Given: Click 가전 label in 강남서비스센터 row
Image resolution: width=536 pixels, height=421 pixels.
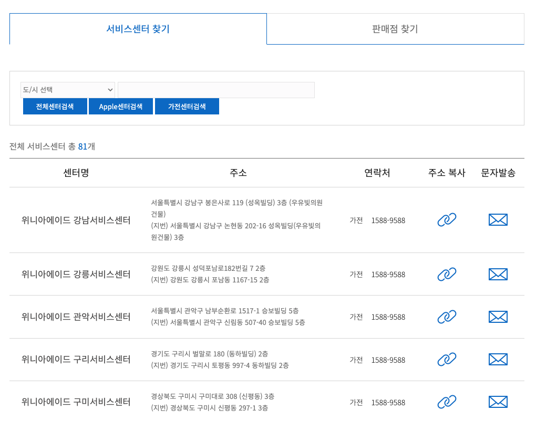Looking at the screenshot, I should point(356,220).
